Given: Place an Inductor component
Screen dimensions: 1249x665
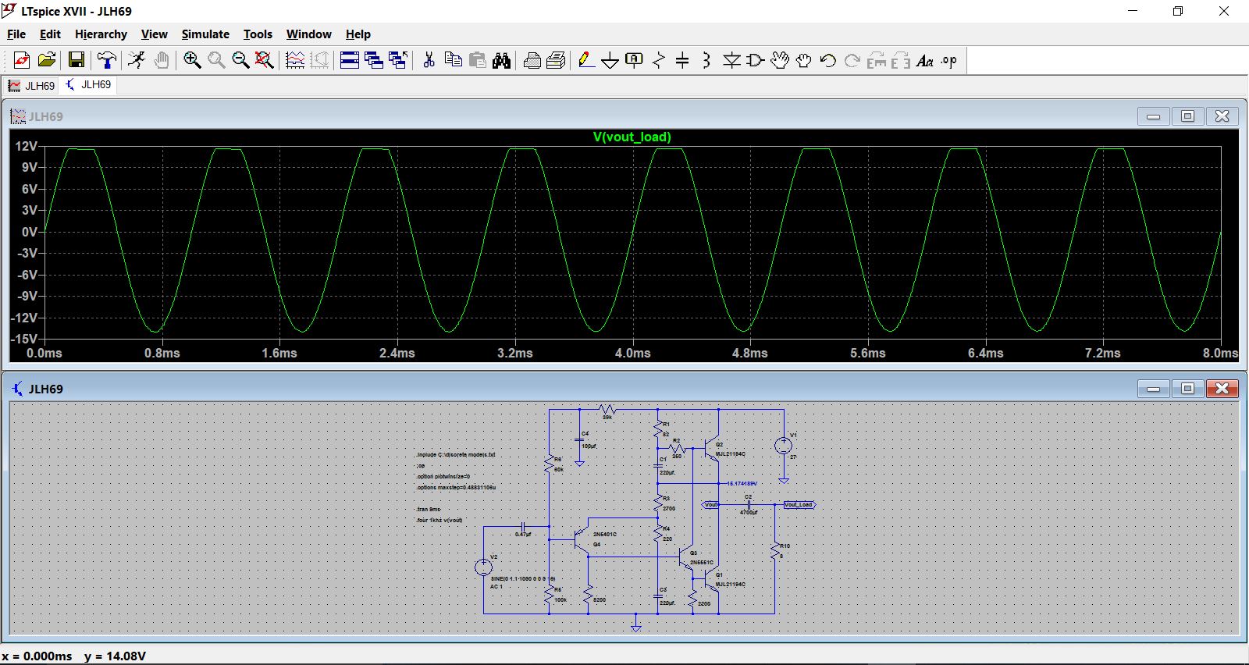Looking at the screenshot, I should (706, 60).
